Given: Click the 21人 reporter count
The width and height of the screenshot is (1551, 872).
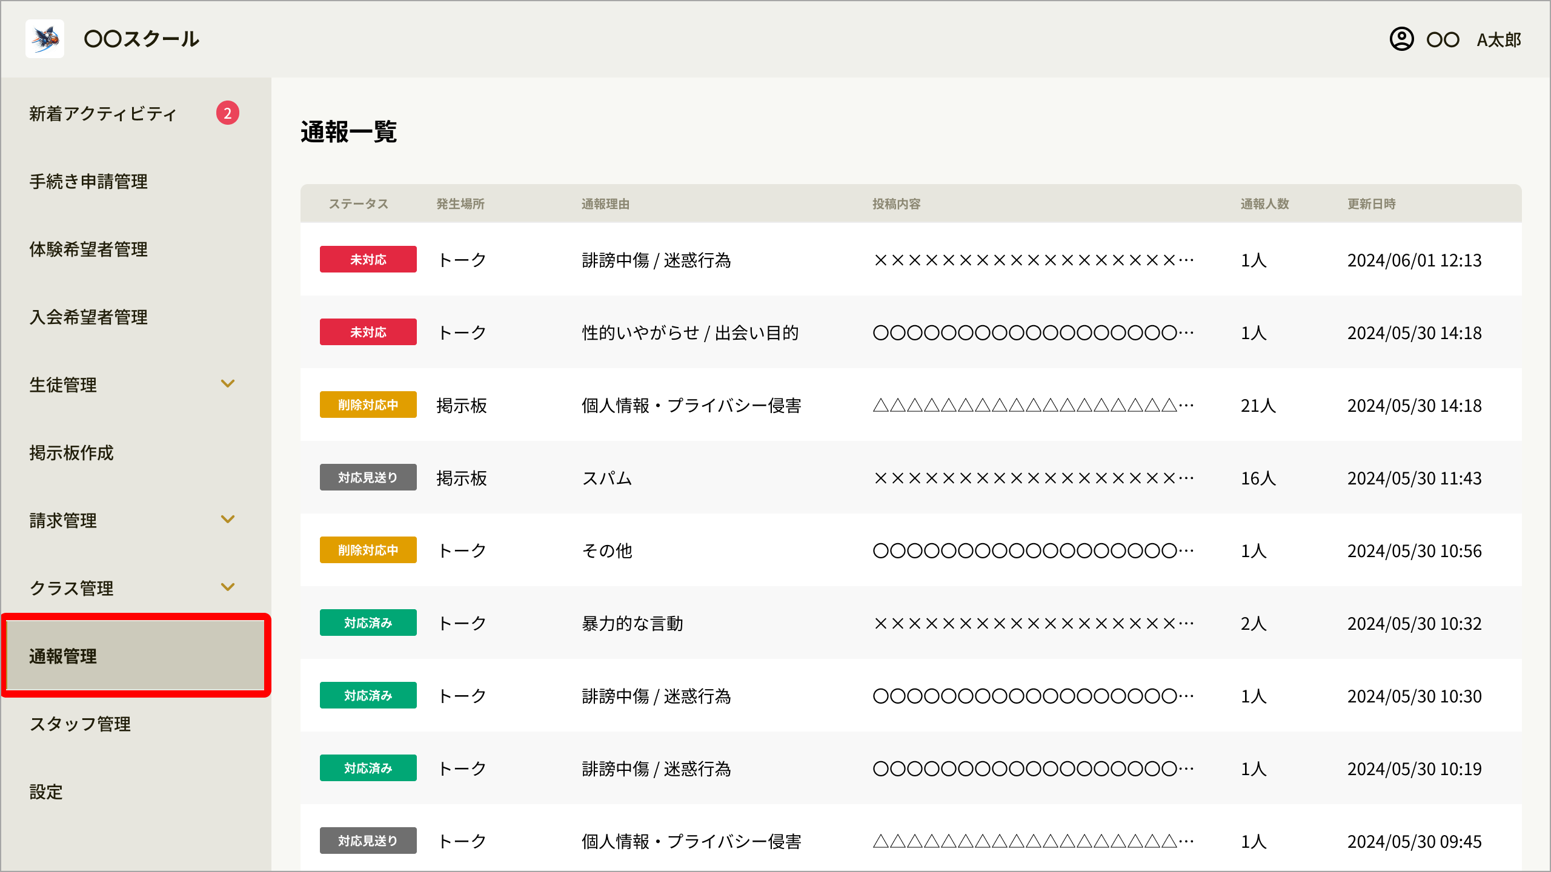Looking at the screenshot, I should tap(1258, 406).
